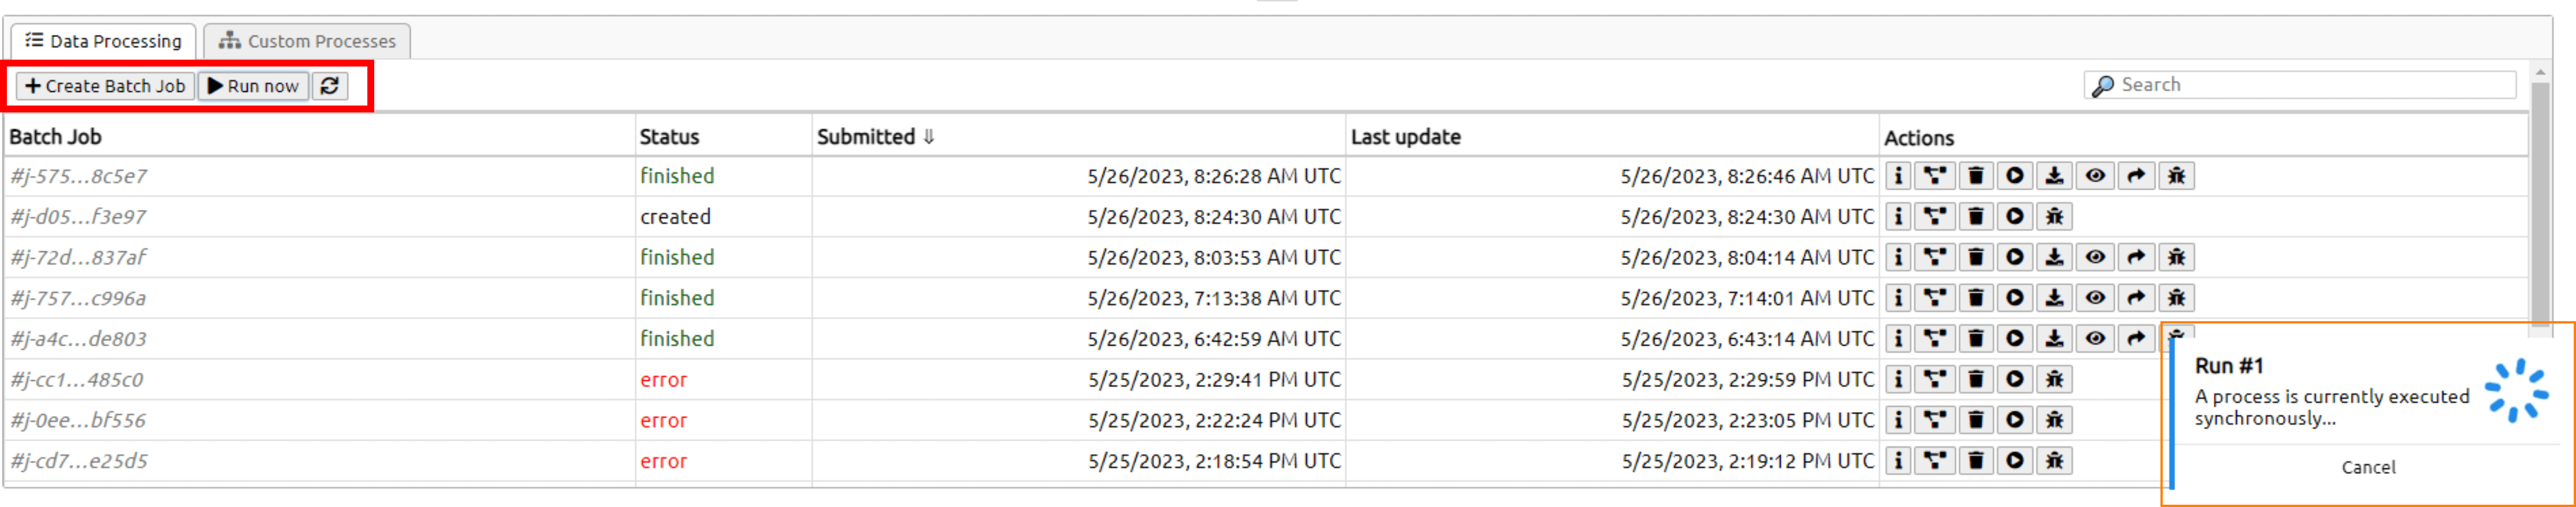
Task: Show results with eye icon for #j-a4c...de803
Action: [2094, 339]
